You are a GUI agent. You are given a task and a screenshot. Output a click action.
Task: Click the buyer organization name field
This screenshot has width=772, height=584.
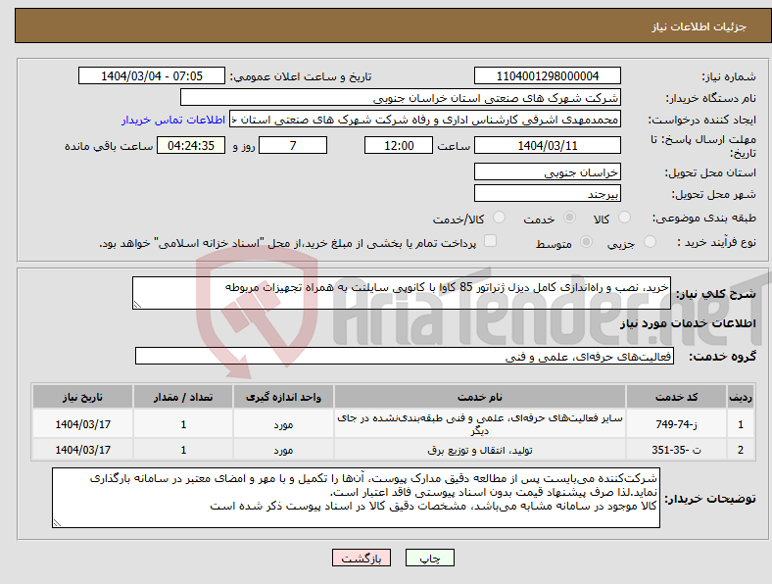click(401, 98)
